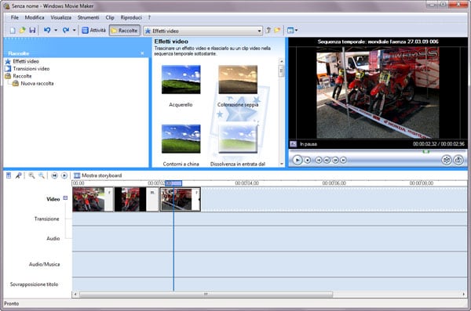Step to next frame in preview
The image size is (471, 311).
pos(335,160)
